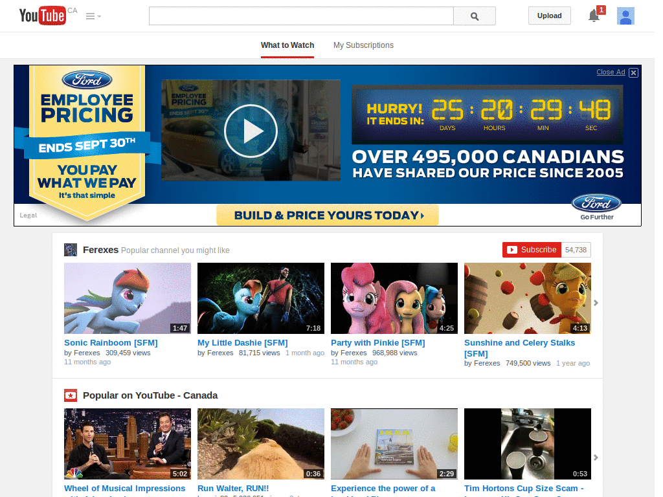Open the Sonic Rainboom video thumbnail
663x497 pixels.
[128, 298]
